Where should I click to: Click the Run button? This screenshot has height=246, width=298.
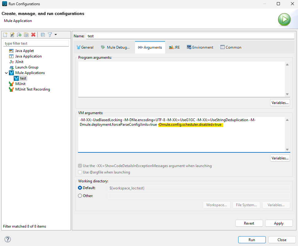(x=252, y=240)
